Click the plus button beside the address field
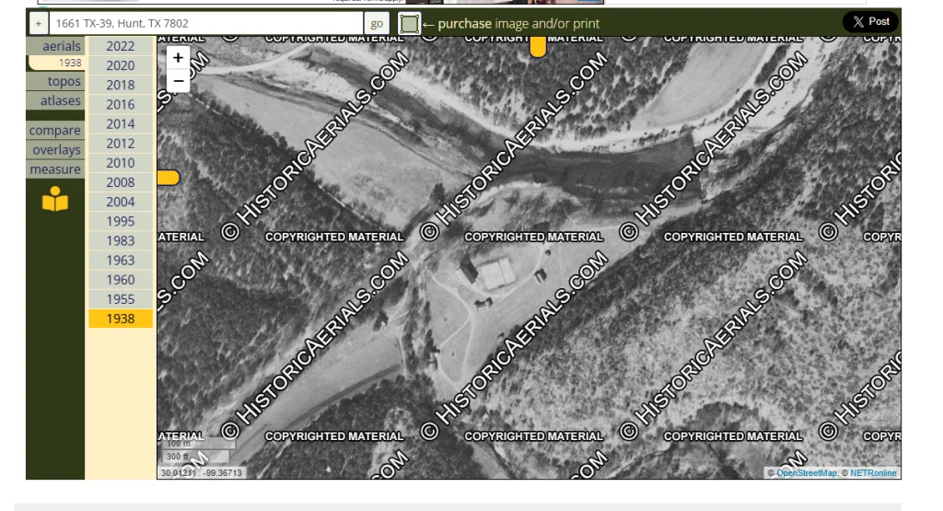 pos(39,23)
